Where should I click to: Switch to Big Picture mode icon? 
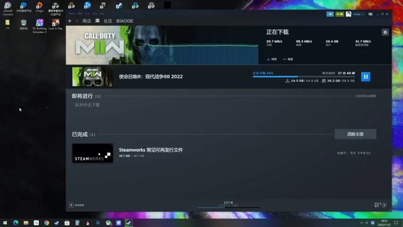[370, 14]
